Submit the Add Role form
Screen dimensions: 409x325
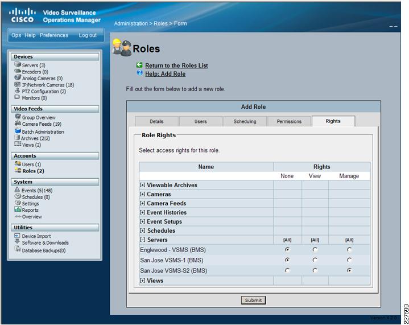point(253,300)
